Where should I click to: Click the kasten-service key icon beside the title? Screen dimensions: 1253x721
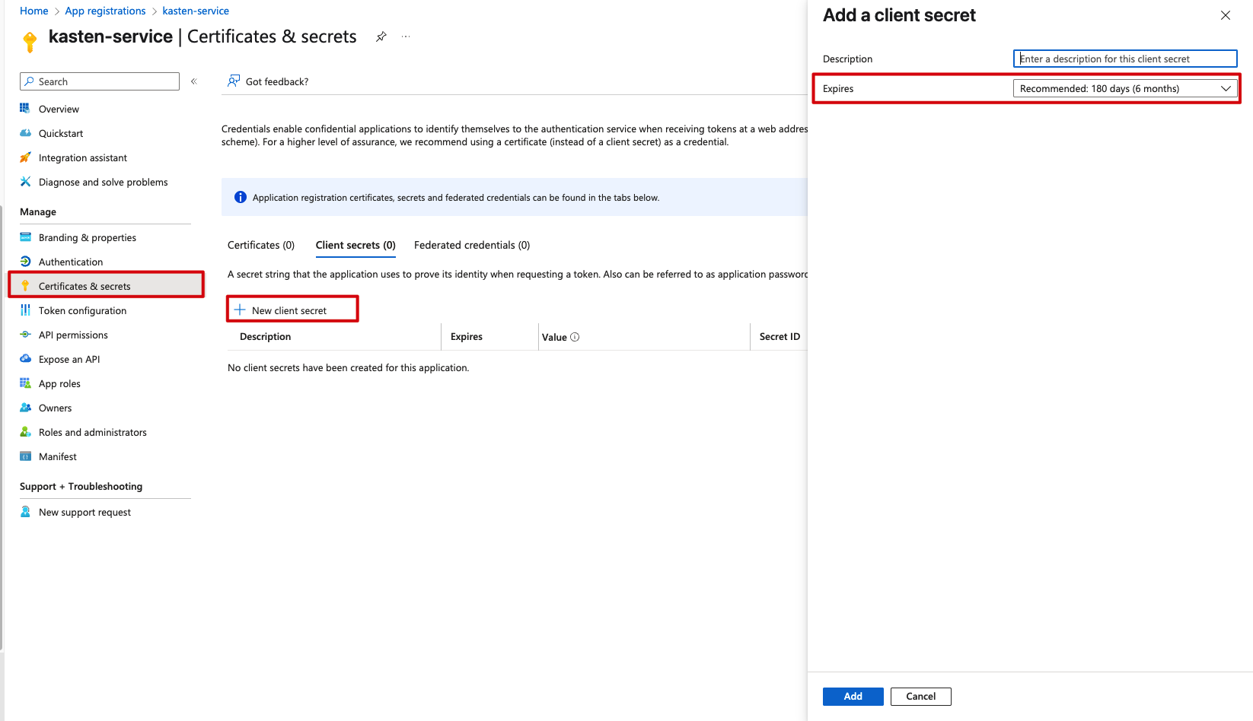tap(30, 41)
